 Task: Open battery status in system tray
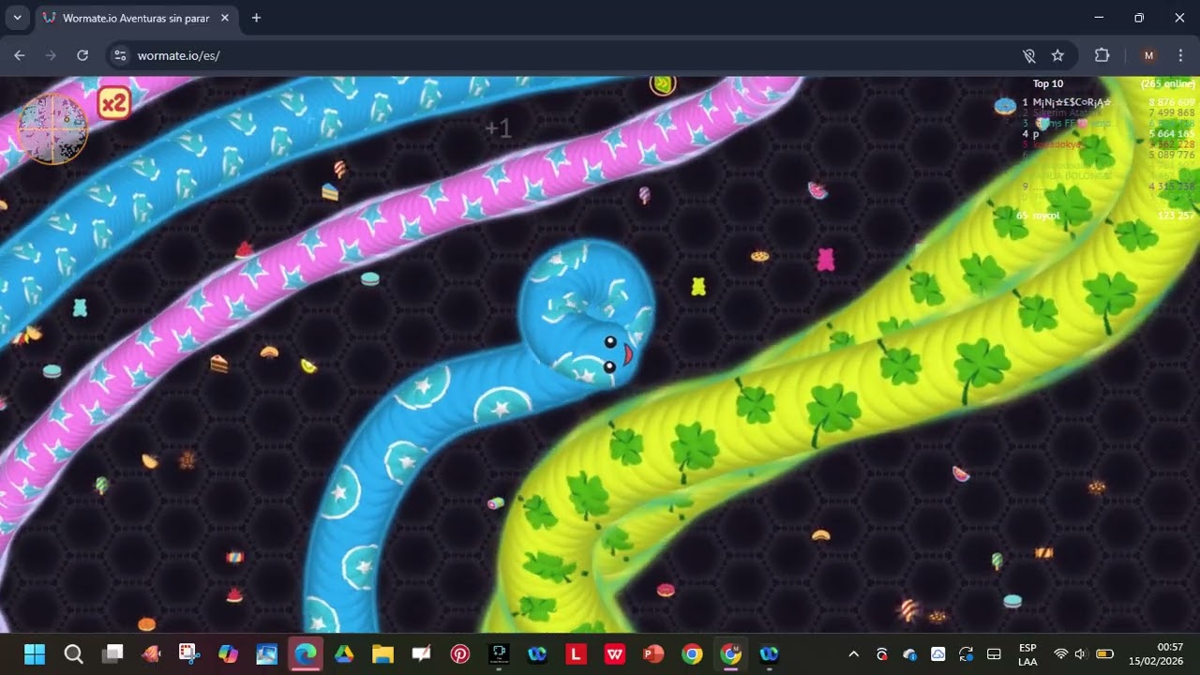1105,653
